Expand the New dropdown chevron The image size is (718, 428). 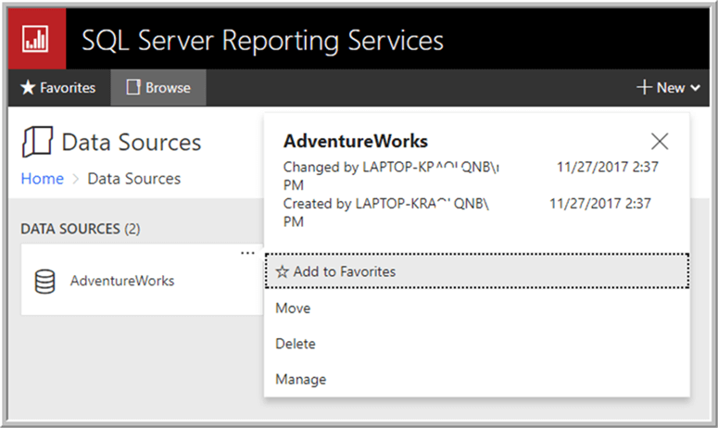[x=695, y=88]
